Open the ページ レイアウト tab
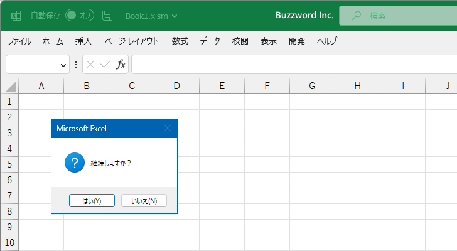The width and height of the screenshot is (457, 251). click(131, 41)
